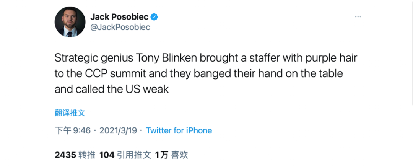Open the tweet's more options ellipsis menu
Image resolution: width=413 pixels, height=166 pixels.
pyautogui.click(x=358, y=16)
